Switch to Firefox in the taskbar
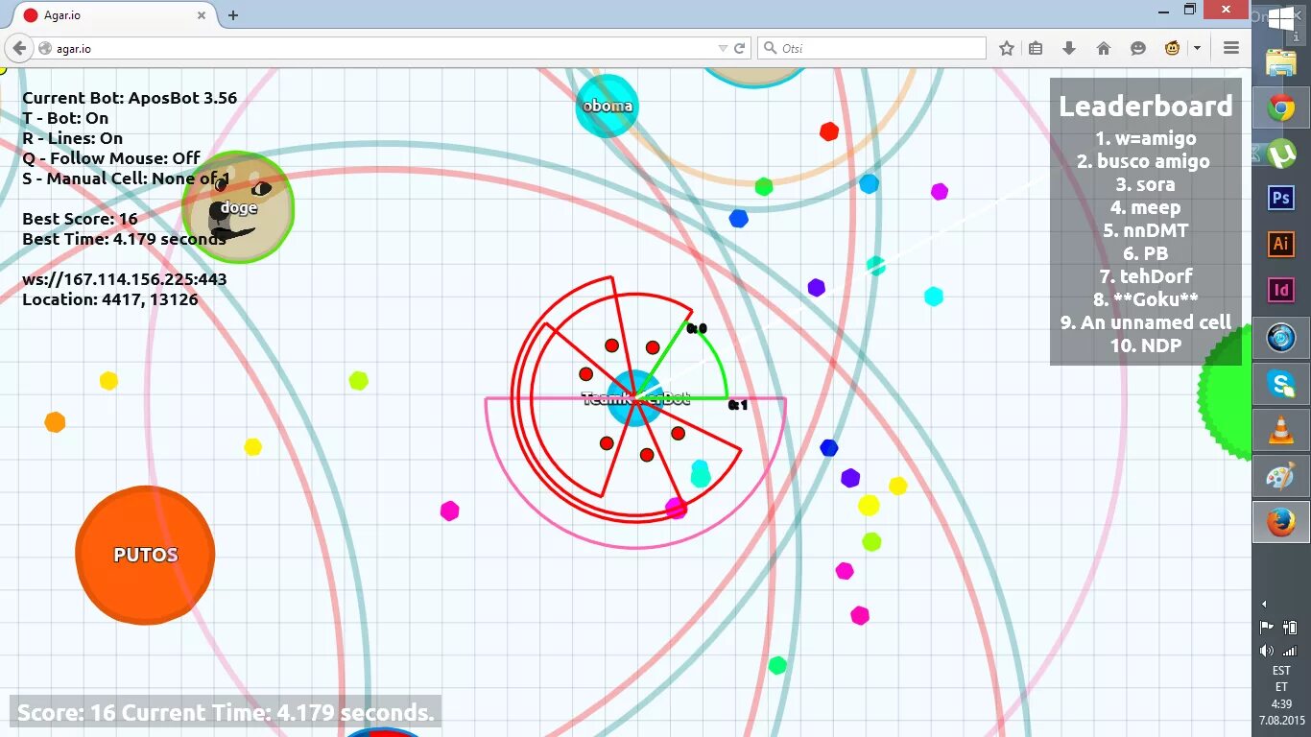This screenshot has height=737, width=1311. (x=1281, y=522)
